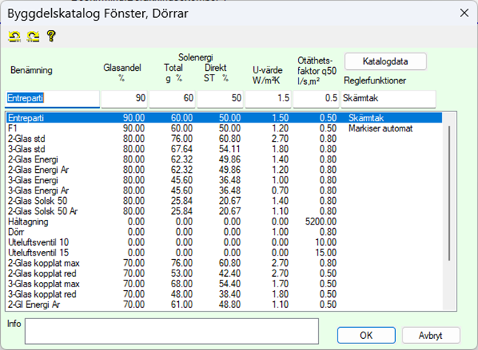Select the Uteluftsventil 15 row
The image size is (478, 350).
[x=38, y=252]
